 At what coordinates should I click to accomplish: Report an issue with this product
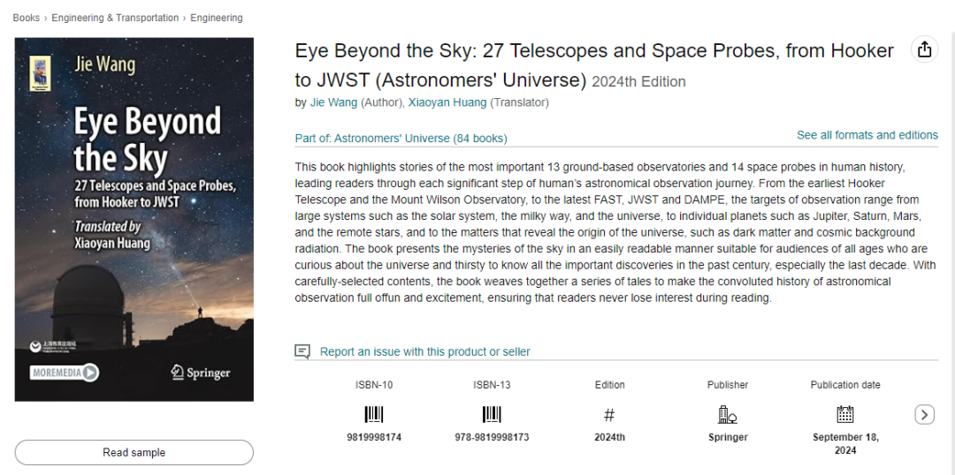point(425,351)
